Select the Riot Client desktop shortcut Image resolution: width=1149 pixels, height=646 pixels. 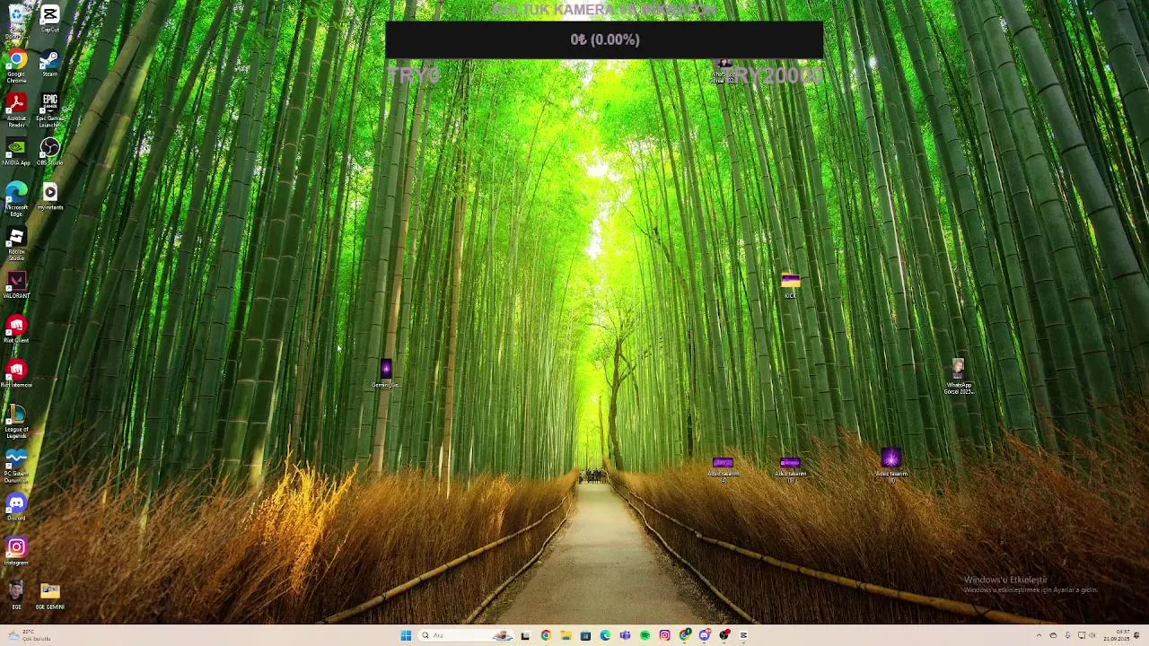pos(16,329)
